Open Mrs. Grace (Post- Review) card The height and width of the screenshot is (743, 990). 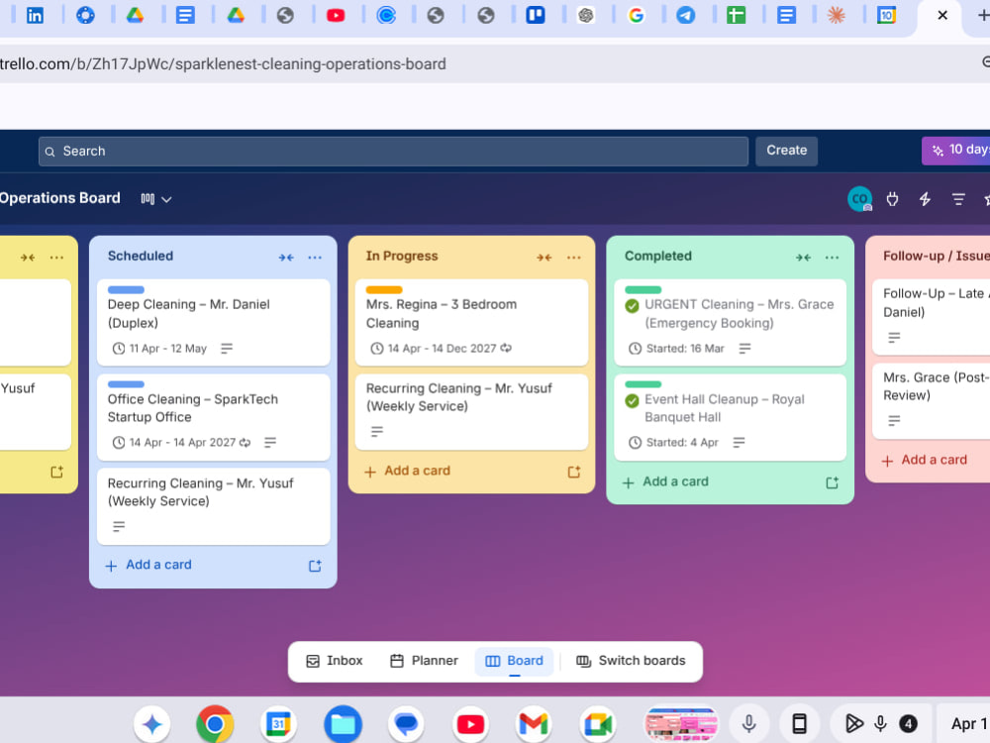pyautogui.click(x=932, y=401)
